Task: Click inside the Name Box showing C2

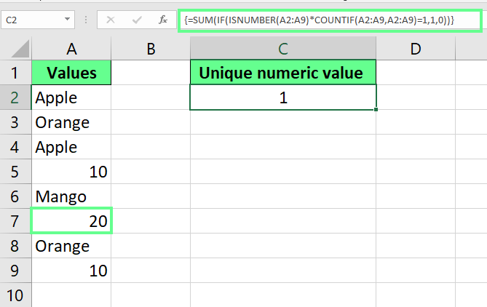Action: click(31, 20)
